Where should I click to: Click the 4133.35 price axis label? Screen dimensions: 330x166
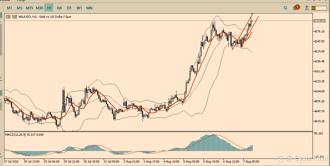pos(319,81)
